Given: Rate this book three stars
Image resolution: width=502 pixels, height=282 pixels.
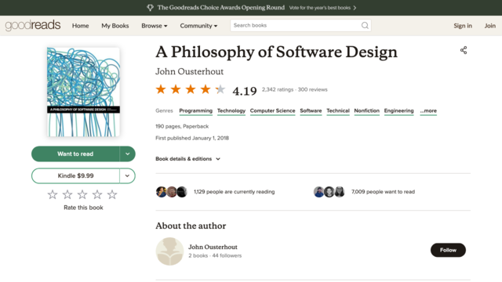Looking at the screenshot, I should click(82, 194).
